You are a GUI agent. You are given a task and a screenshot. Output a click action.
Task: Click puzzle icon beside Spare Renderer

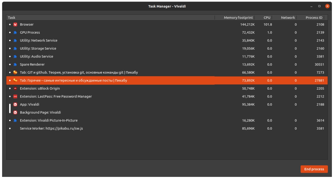click(15, 65)
